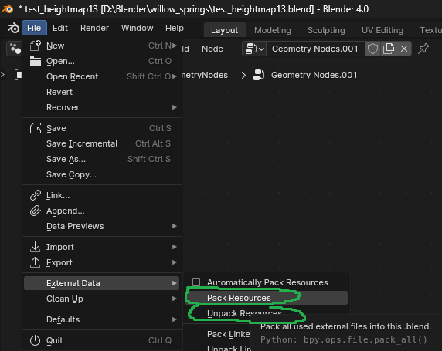Toggle fake user shield icon
The height and width of the screenshot is (351, 442).
(x=372, y=49)
